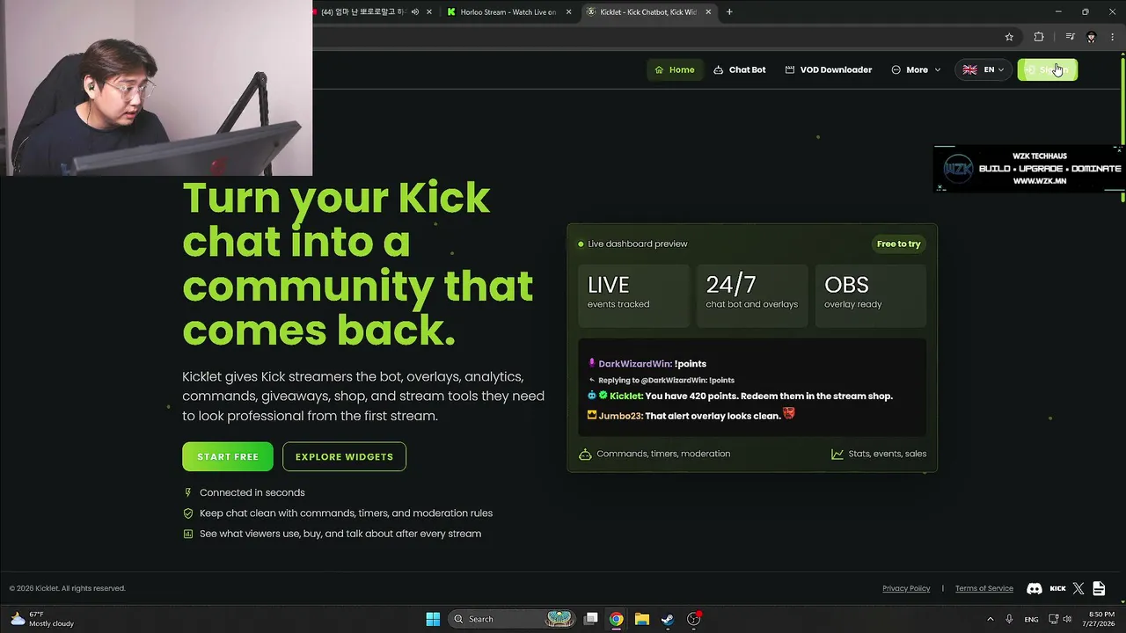This screenshot has width=1126, height=633.
Task: Show hidden system tray icons
Action: (990, 619)
